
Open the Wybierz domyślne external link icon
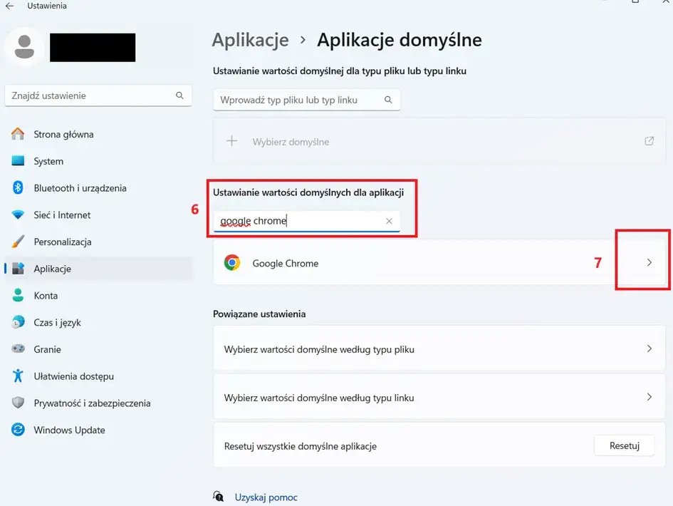pos(649,141)
